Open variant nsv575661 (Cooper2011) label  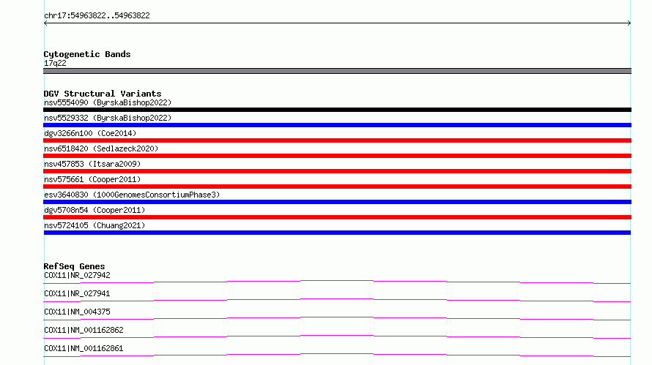click(x=92, y=179)
